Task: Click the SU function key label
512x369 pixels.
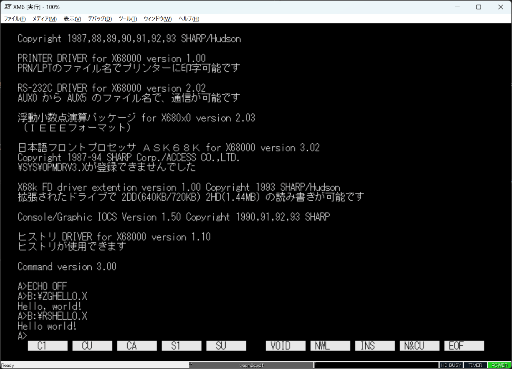Action: tap(226, 346)
